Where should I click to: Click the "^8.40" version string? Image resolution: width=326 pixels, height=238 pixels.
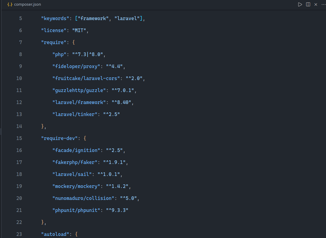[x=121, y=102]
